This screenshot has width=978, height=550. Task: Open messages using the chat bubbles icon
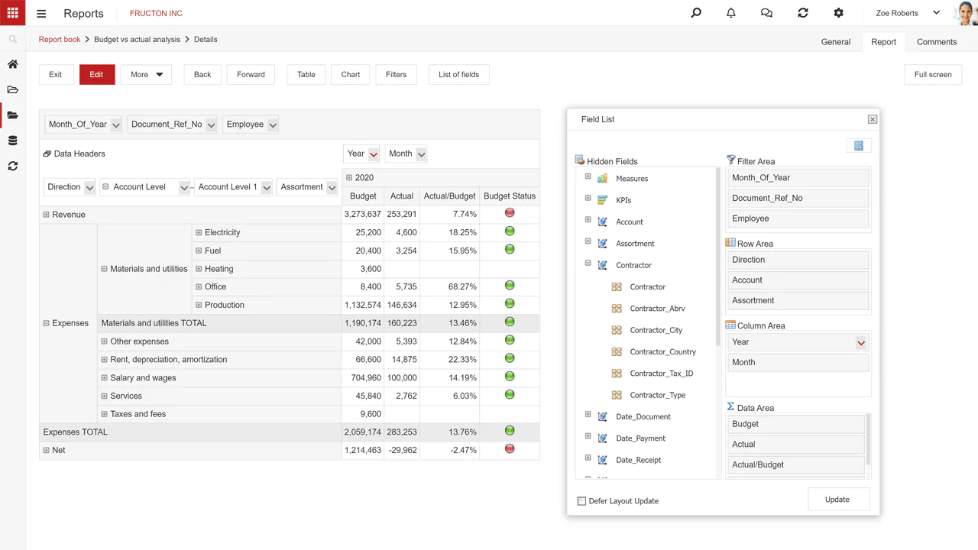pyautogui.click(x=766, y=13)
